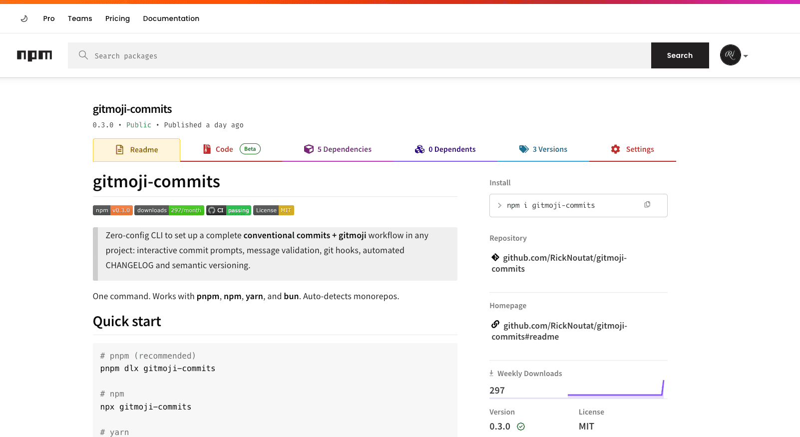The height and width of the screenshot is (437, 800).
Task: Click the weekly downloads chart
Action: click(616, 389)
